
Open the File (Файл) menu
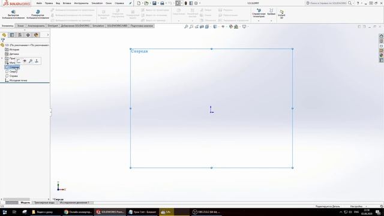pos(39,3)
